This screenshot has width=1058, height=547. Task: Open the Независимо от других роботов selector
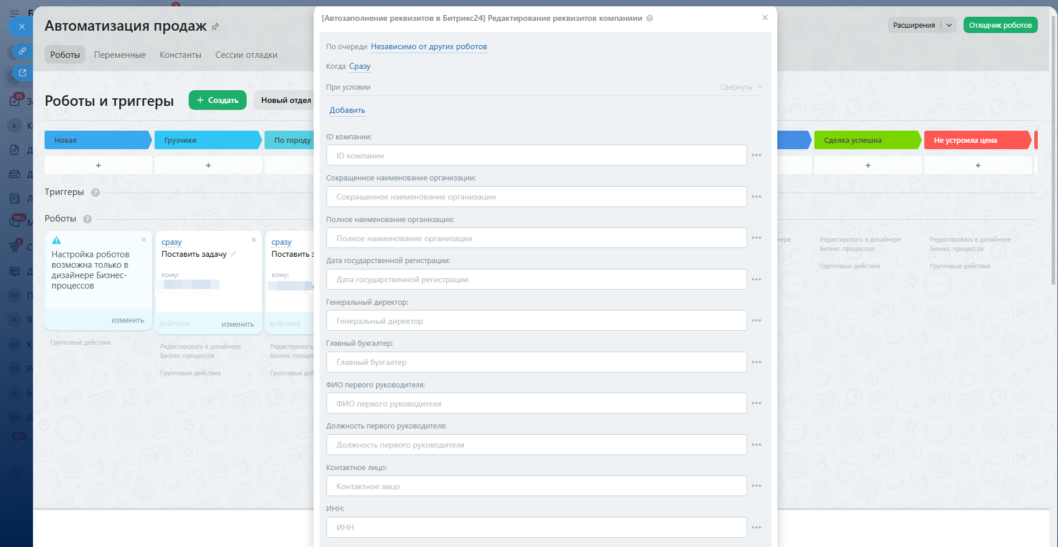click(429, 47)
